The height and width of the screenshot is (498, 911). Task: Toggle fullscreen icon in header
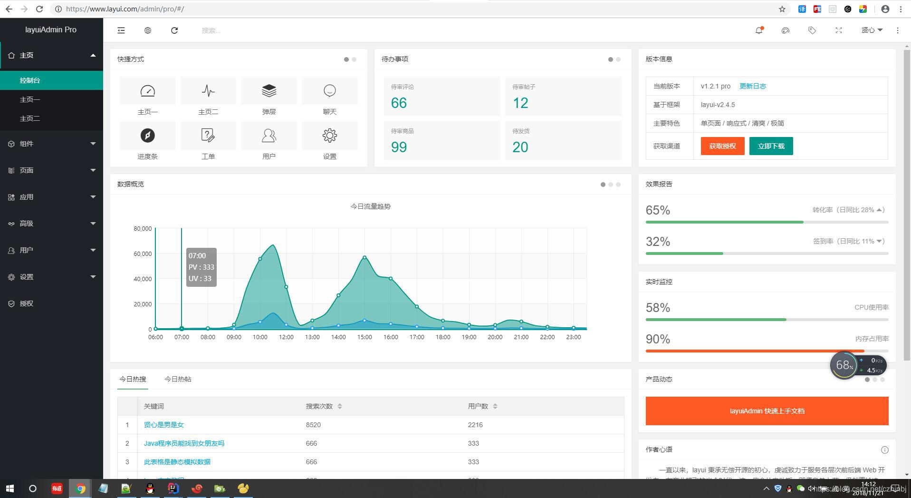(839, 30)
